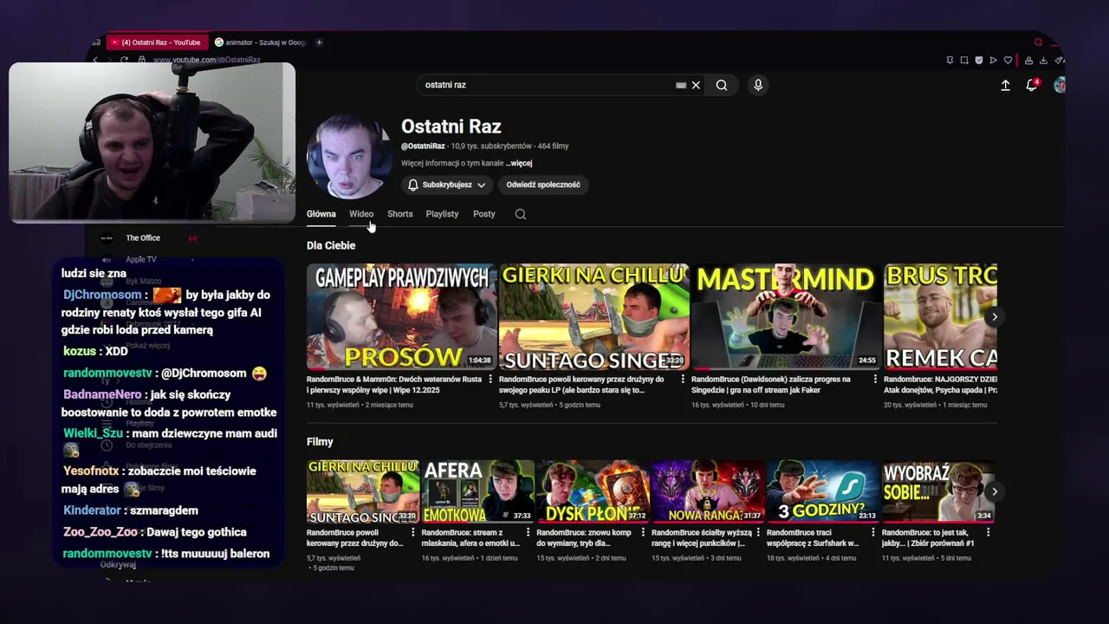Open options for 'Dwóch weteranów Rusta' video
Screen dimensions: 1109x624
pyautogui.click(x=490, y=380)
